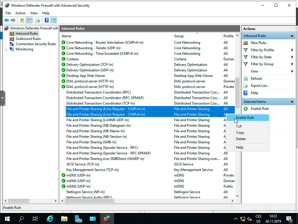Screen dimensions: 298x224
Task: Select the Outbound Rules node in the tree
Action: pyautogui.click(x=28, y=38)
